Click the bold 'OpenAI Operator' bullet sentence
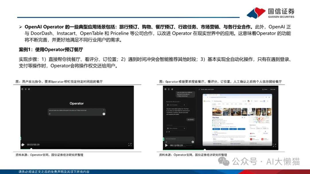 point(139,27)
